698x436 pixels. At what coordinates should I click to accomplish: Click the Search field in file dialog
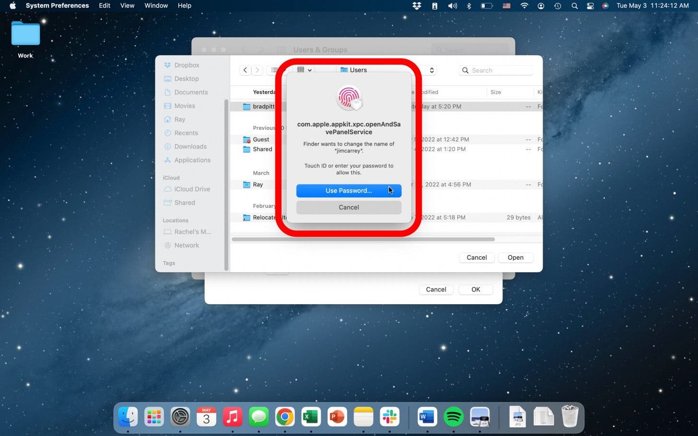pyautogui.click(x=496, y=70)
